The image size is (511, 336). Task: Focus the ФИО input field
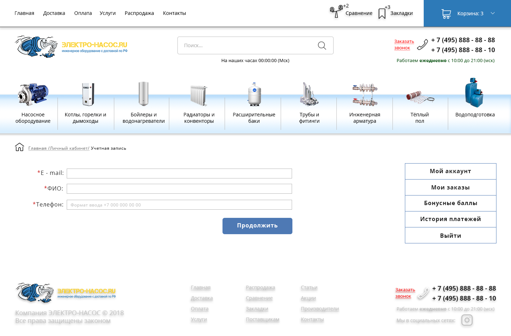tap(179, 189)
